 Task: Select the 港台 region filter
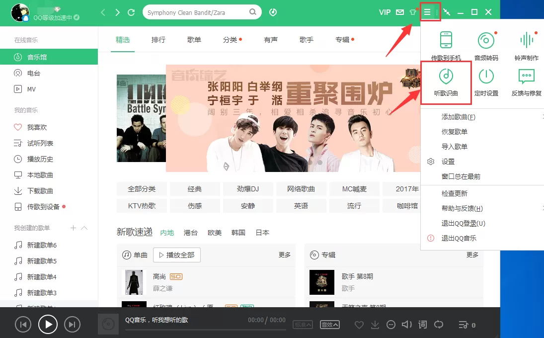190,233
